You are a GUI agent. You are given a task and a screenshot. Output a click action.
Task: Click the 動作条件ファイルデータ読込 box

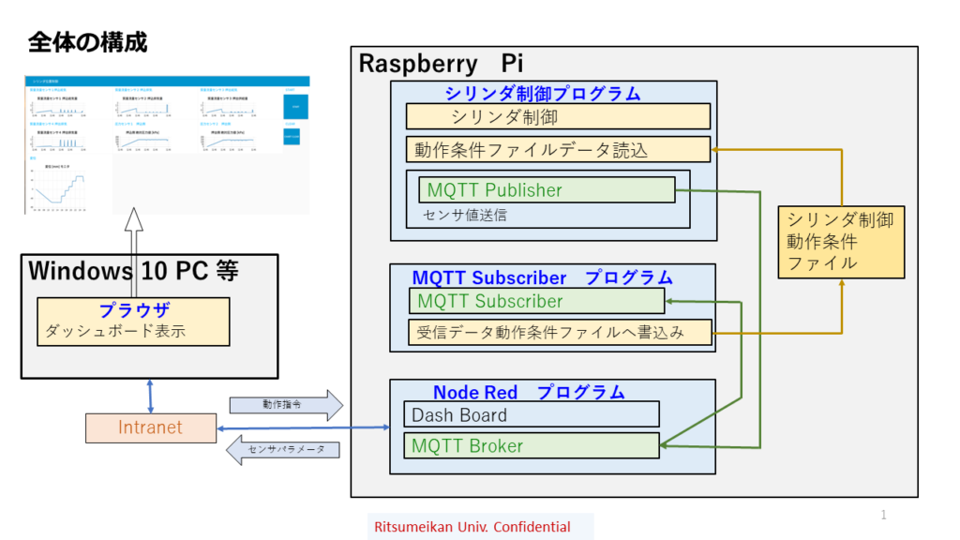pos(558,149)
